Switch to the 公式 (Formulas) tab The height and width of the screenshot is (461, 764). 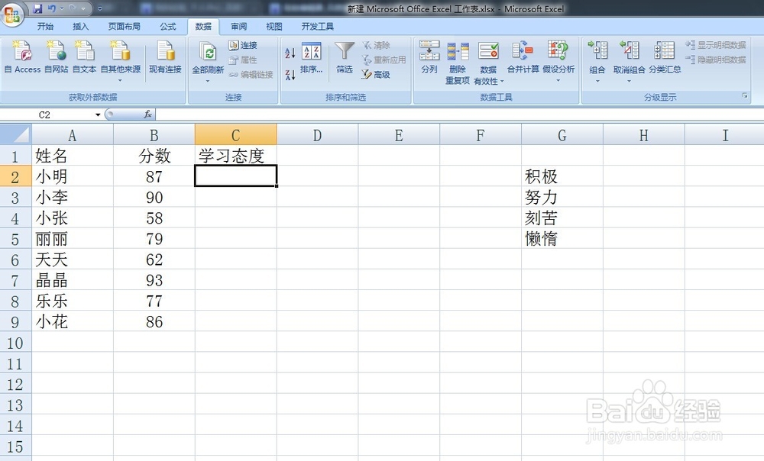pyautogui.click(x=169, y=25)
